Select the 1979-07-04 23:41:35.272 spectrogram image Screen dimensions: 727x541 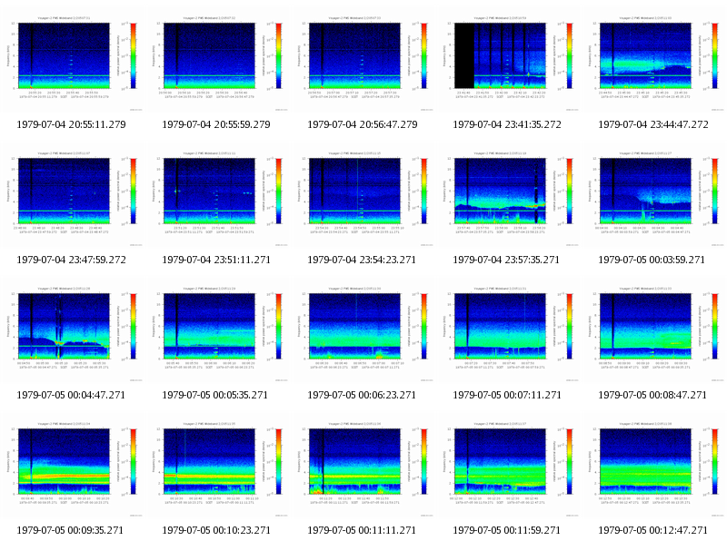(x=508, y=64)
